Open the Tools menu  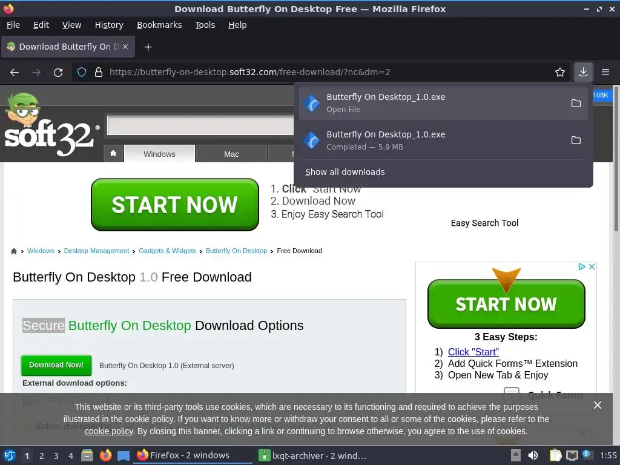click(x=205, y=25)
